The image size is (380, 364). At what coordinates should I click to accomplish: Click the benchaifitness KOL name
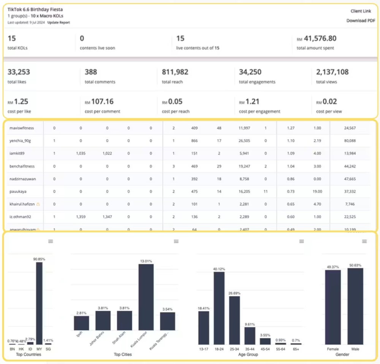(x=22, y=166)
